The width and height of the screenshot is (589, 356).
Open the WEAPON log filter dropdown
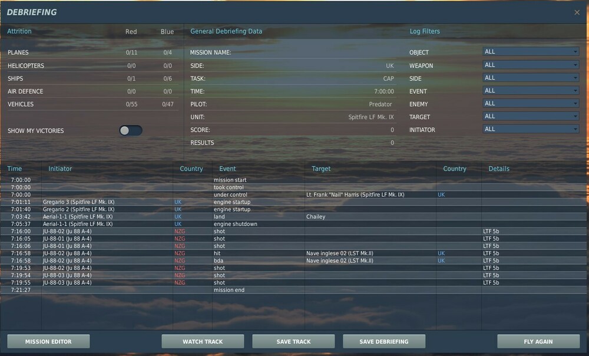[x=531, y=65]
